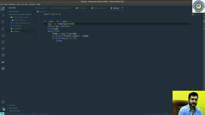Screen dimensions: 205x115
Task: Open the Manage gear icon
Action: (3, 109)
